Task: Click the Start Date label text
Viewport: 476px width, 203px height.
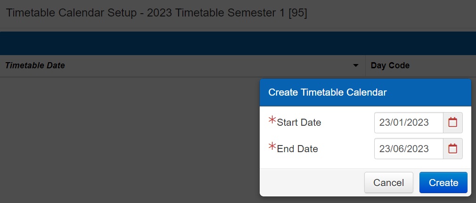Action: (299, 122)
